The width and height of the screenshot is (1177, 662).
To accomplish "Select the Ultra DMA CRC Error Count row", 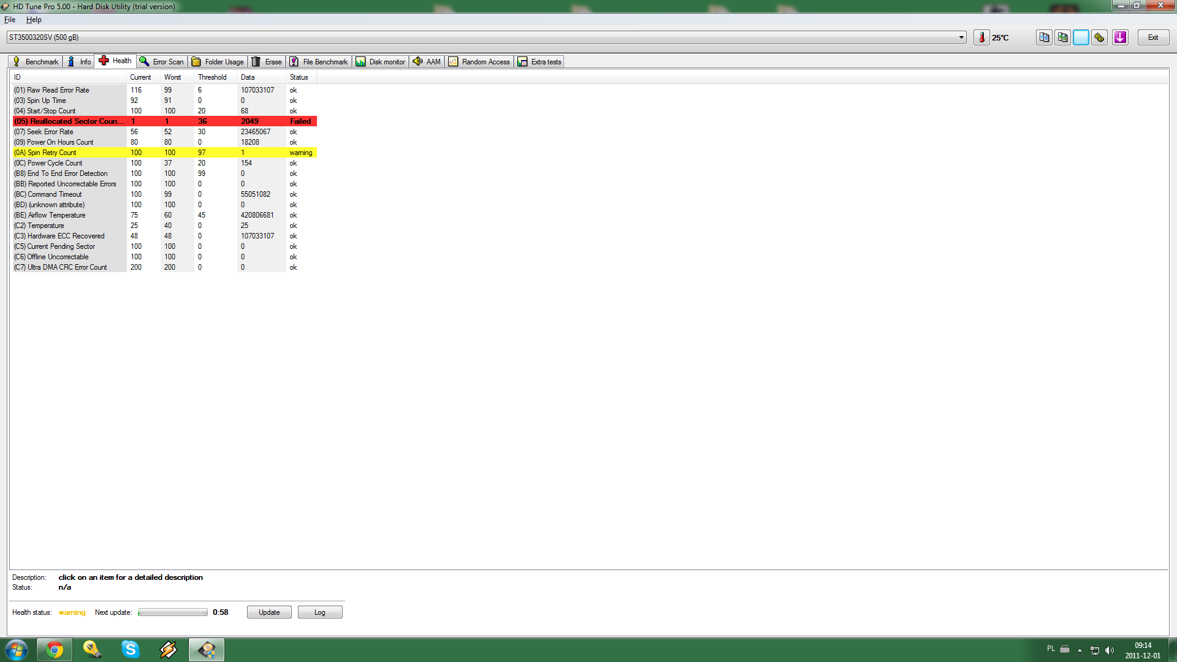I will tap(164, 267).
